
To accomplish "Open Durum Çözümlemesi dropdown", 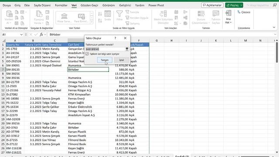I will point(201,17).
